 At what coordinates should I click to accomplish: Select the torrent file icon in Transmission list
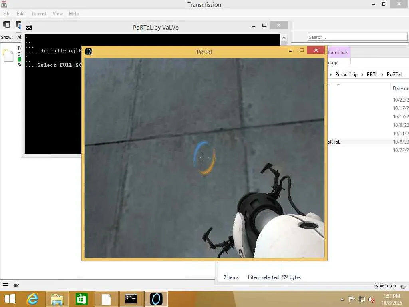(x=8, y=55)
